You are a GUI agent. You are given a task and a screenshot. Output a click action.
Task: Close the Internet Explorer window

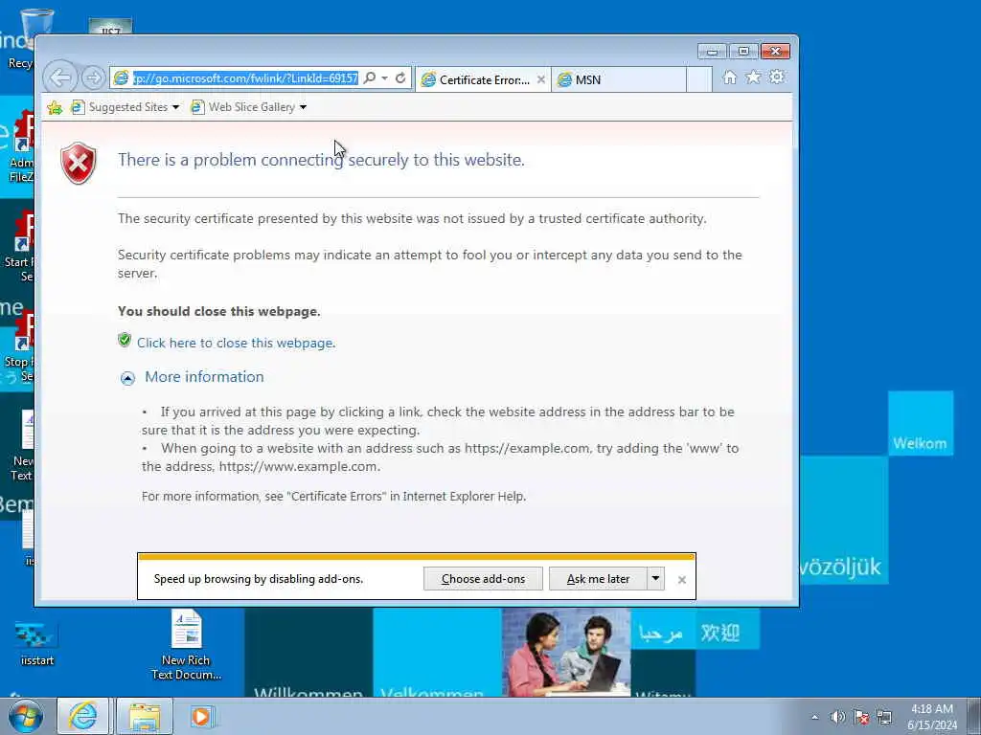[x=776, y=52]
